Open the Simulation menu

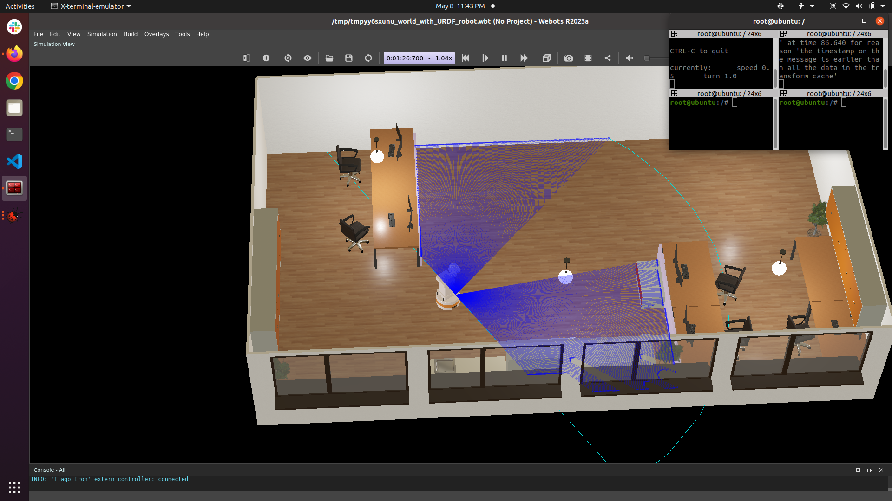(x=102, y=34)
